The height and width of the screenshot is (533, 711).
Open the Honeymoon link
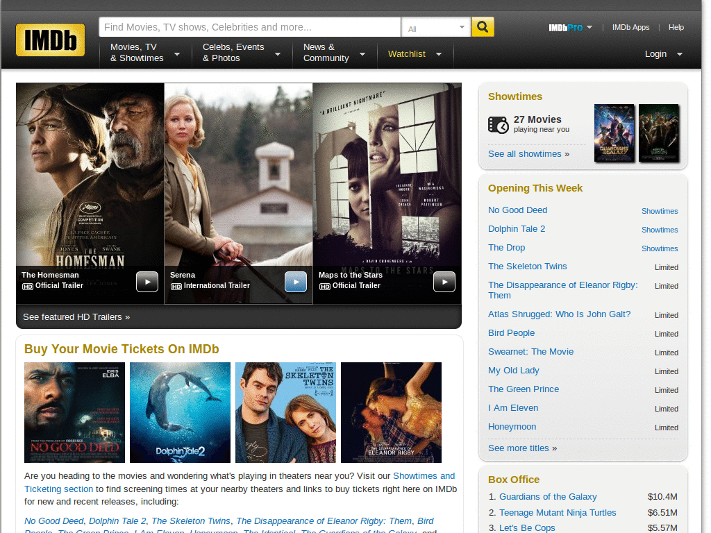tap(512, 427)
